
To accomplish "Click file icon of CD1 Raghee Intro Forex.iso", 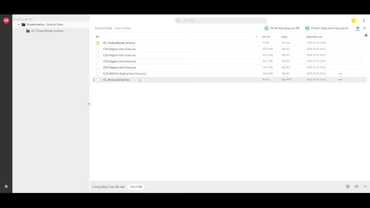I will (98, 49).
